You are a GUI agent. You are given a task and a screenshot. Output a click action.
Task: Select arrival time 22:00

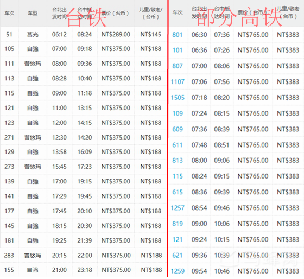[x=85, y=256]
